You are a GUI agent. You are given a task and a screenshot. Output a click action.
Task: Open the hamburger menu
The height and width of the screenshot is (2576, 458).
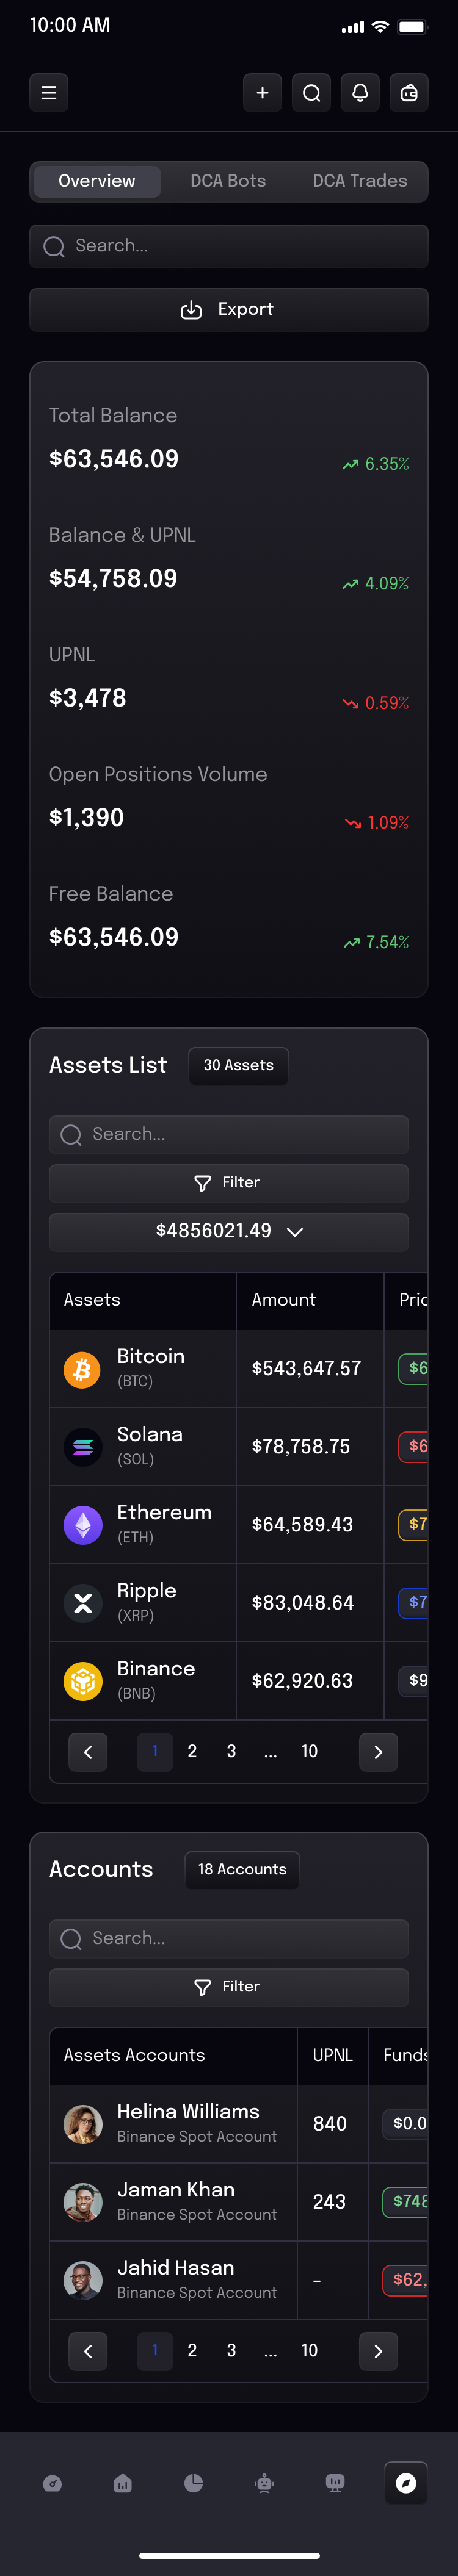[48, 93]
